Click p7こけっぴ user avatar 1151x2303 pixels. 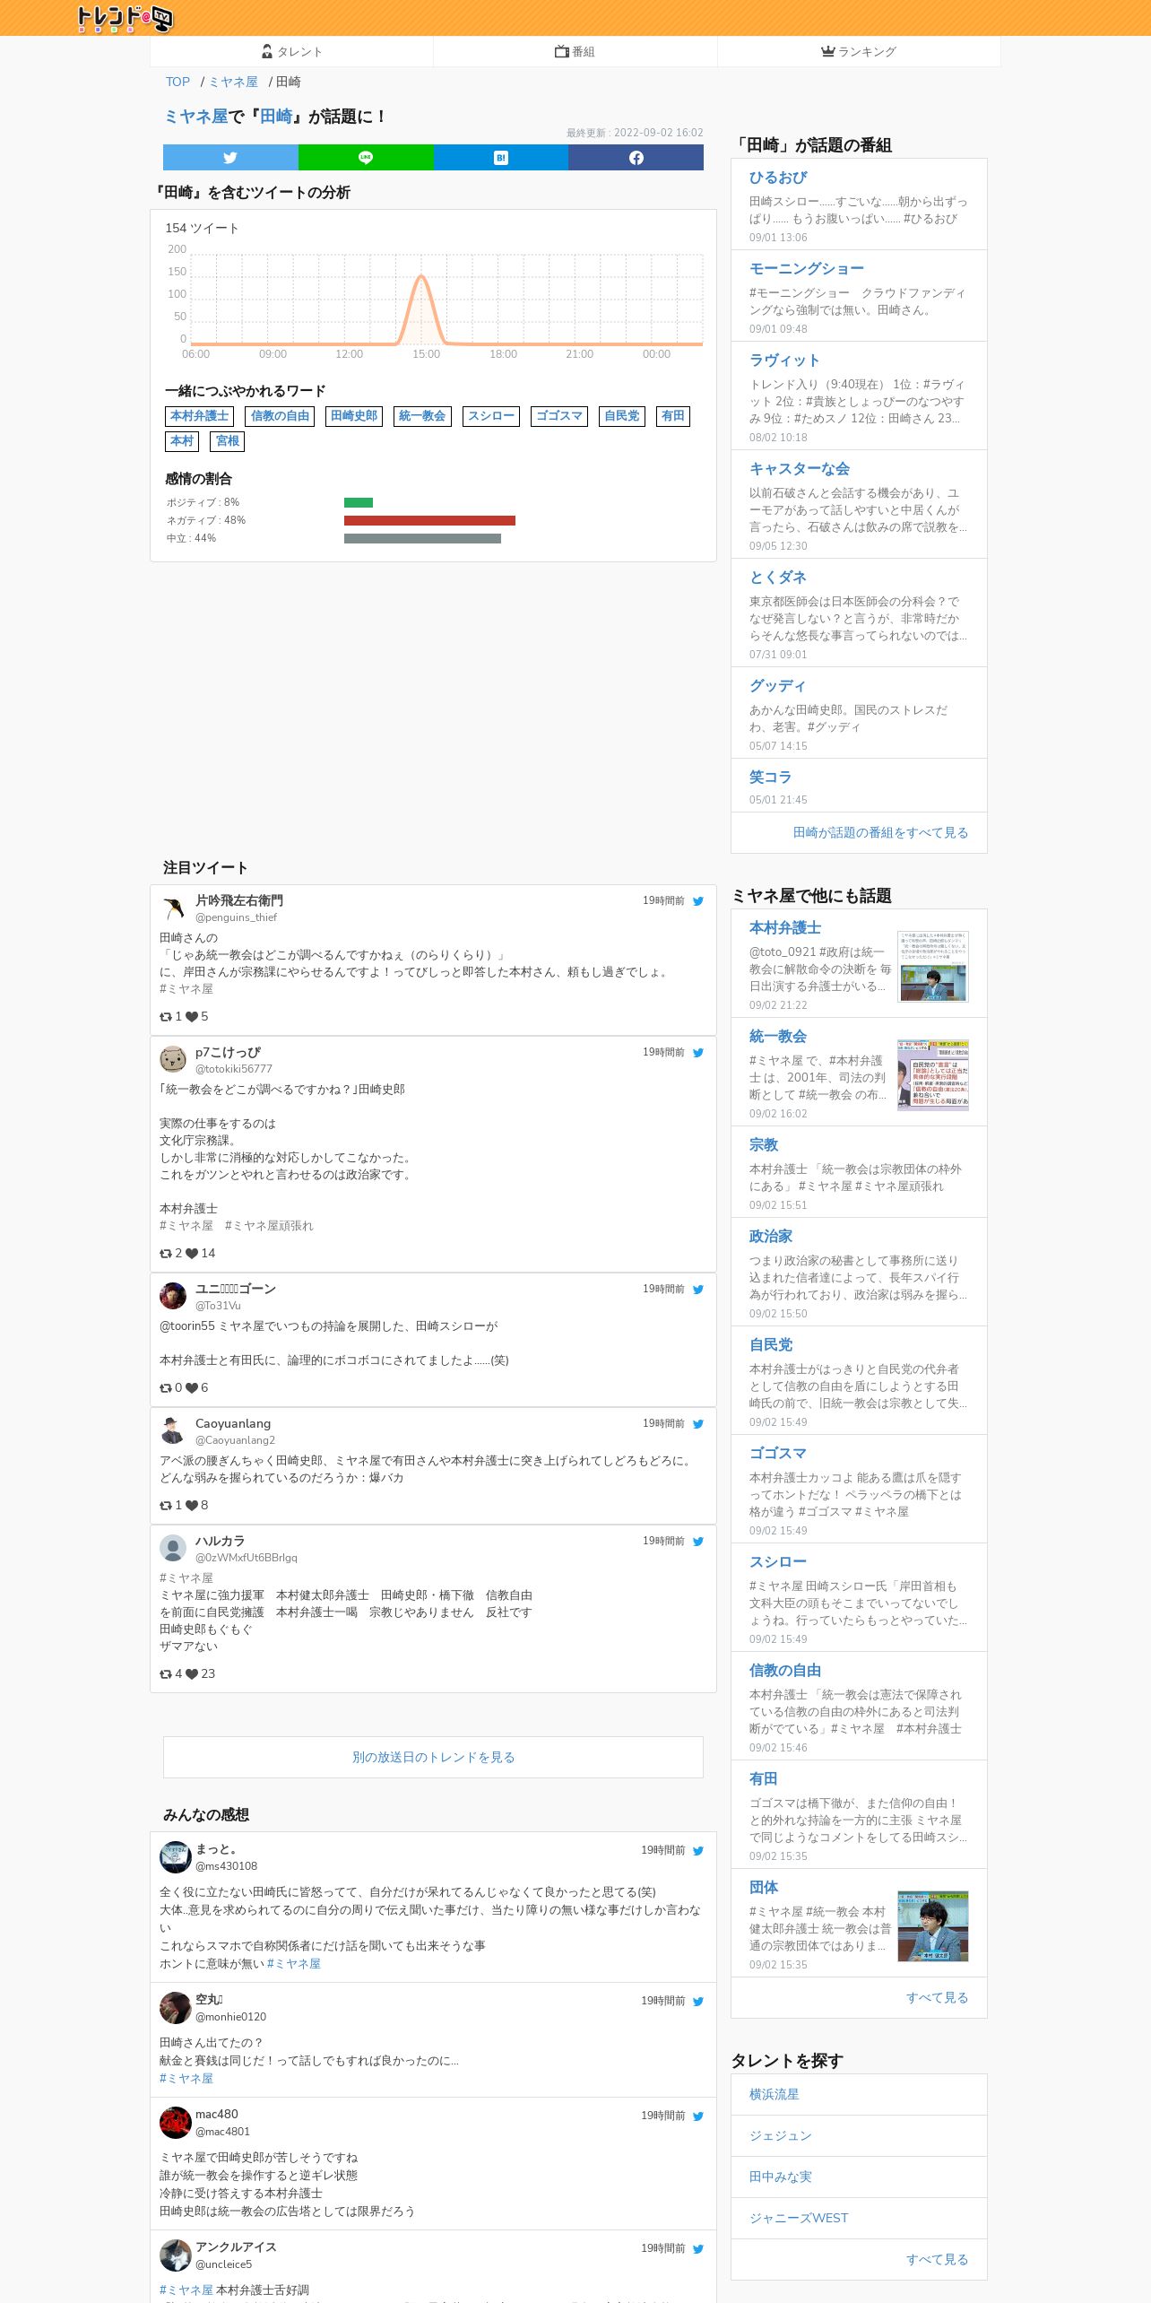(x=173, y=1059)
